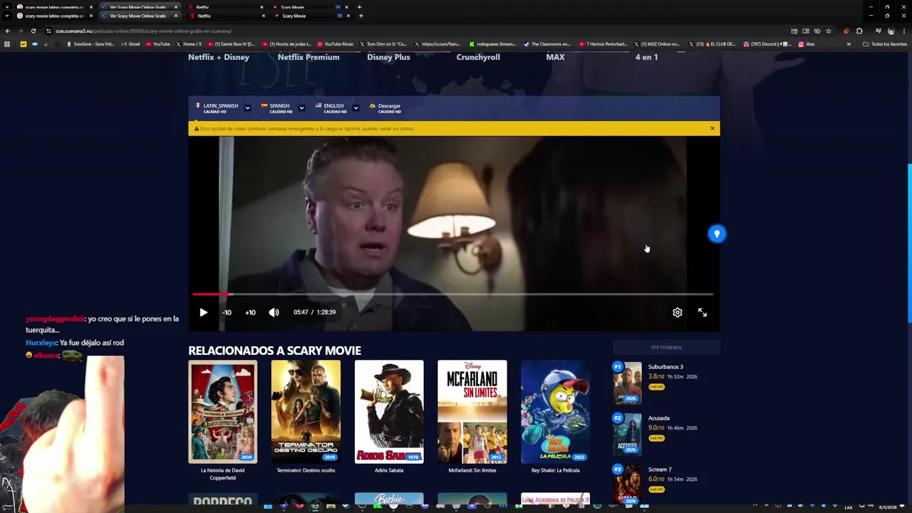The height and width of the screenshot is (513, 912).
Task: Open La historia de David Copperfield poster
Action: [222, 412]
